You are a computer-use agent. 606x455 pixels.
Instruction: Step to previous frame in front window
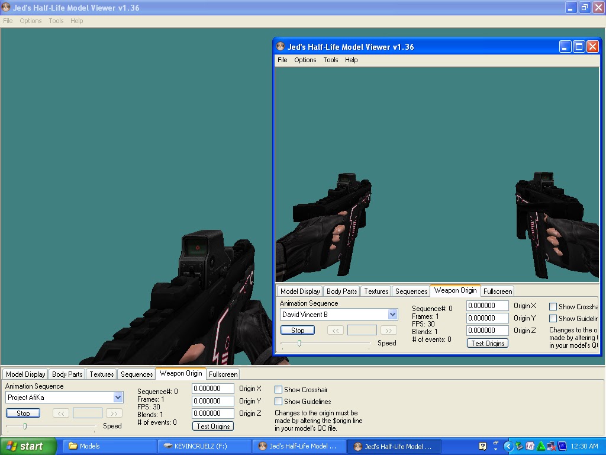point(336,331)
